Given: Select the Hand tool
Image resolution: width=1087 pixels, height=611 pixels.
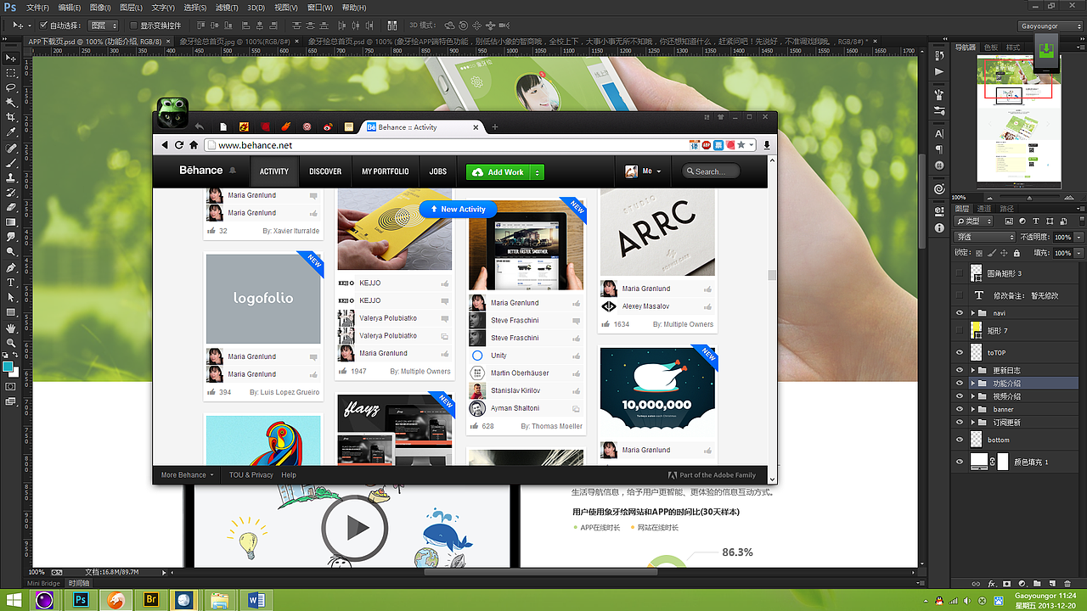Looking at the screenshot, I should click(x=11, y=328).
